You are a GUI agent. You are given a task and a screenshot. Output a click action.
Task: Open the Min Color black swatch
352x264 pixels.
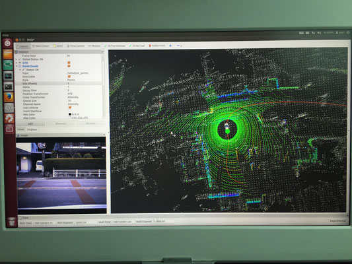click(69, 114)
